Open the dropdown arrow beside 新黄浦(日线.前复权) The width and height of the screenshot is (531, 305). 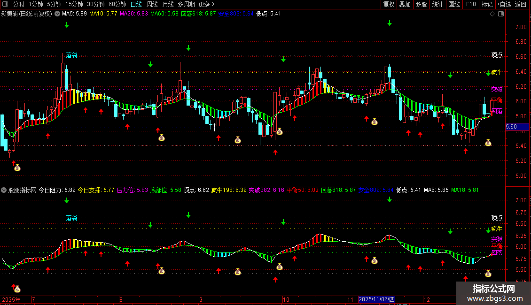click(x=58, y=14)
